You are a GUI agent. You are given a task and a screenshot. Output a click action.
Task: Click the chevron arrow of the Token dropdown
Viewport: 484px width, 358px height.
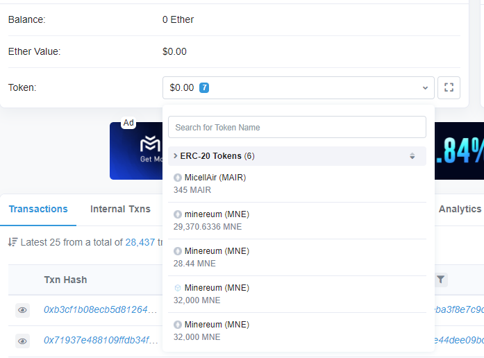[425, 88]
